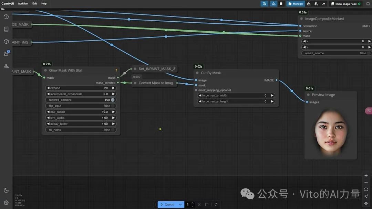Click the ComfyUI logo
The height and width of the screenshot is (209, 372).
tap(8, 3)
